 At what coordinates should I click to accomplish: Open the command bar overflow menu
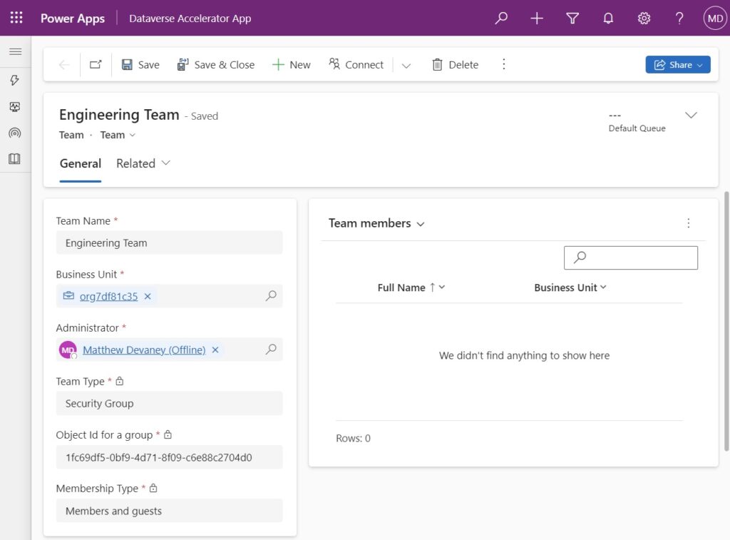[504, 64]
